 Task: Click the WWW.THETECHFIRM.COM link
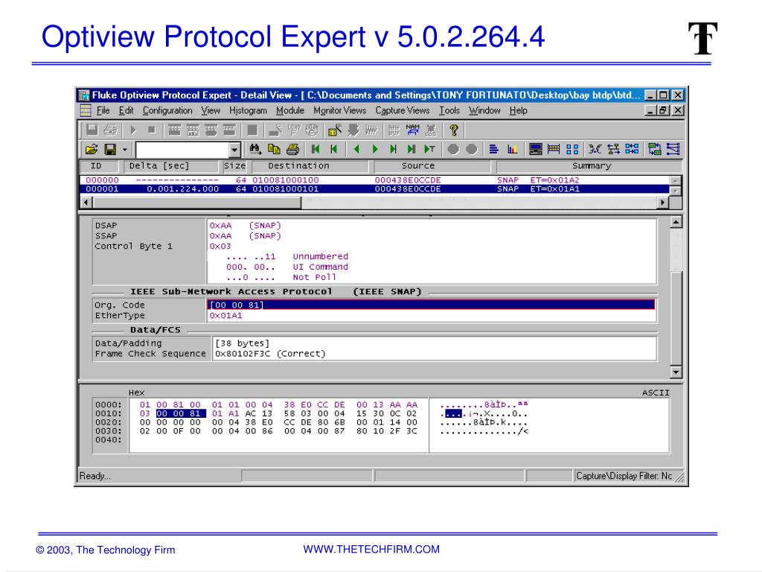(x=371, y=549)
